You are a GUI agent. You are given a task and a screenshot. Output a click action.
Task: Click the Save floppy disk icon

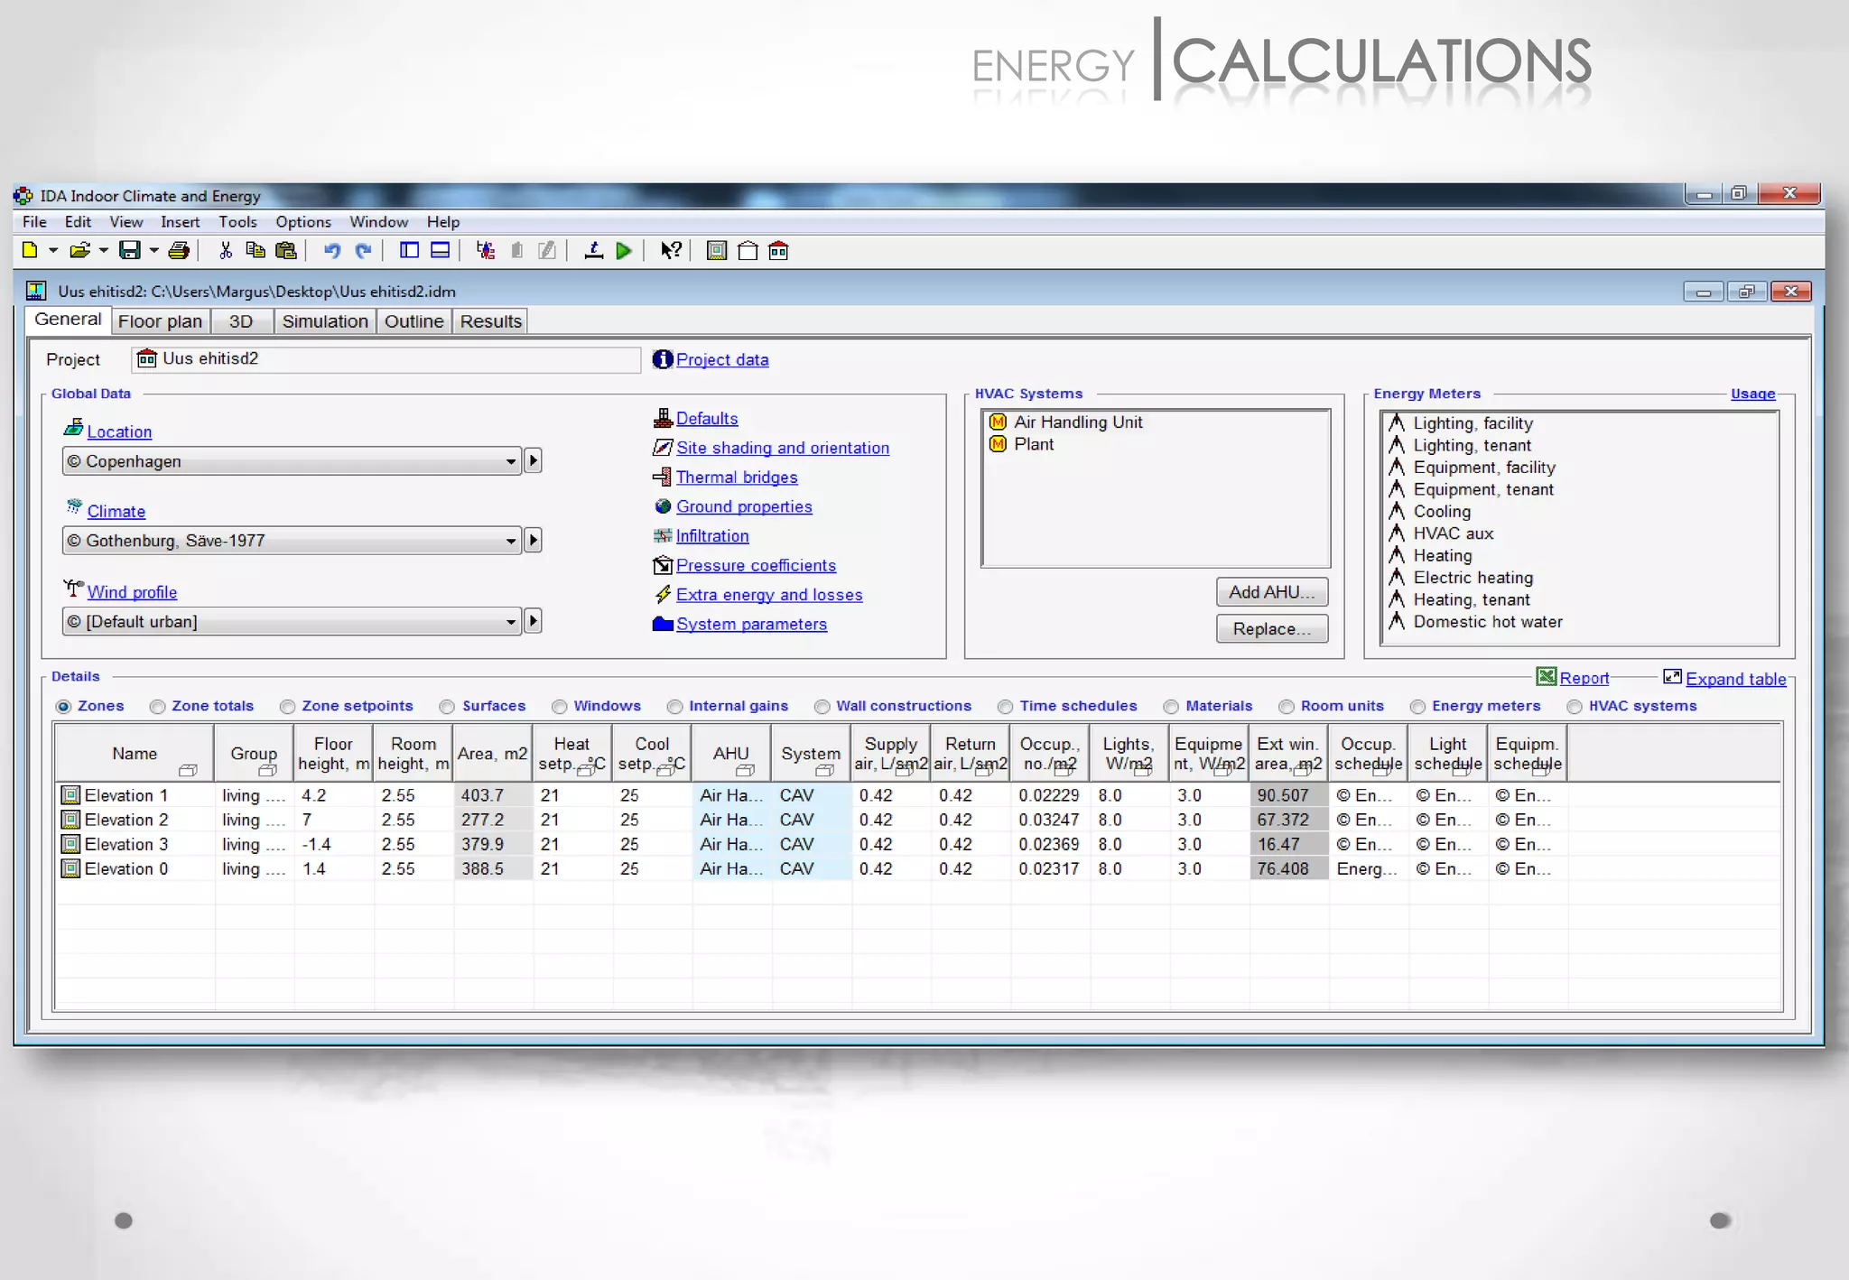(x=130, y=251)
